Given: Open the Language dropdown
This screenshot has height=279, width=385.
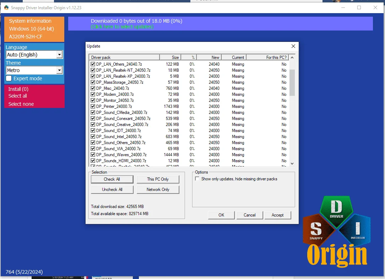Looking at the screenshot, I should [x=59, y=54].
